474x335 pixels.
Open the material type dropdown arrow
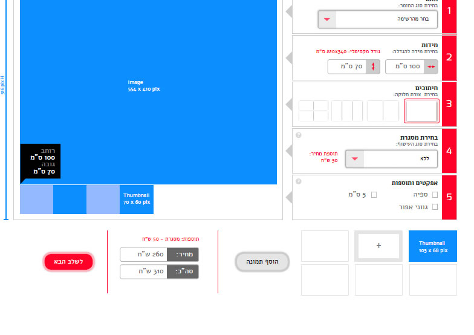click(x=327, y=19)
